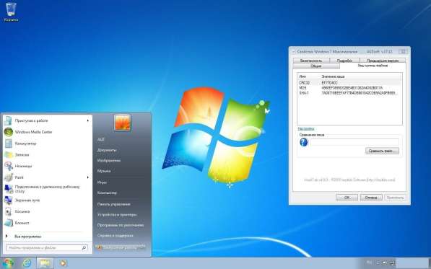Viewport: 431px width, 269px height.
Task: Select the CRC32 row in hash list
Action: click(349, 83)
